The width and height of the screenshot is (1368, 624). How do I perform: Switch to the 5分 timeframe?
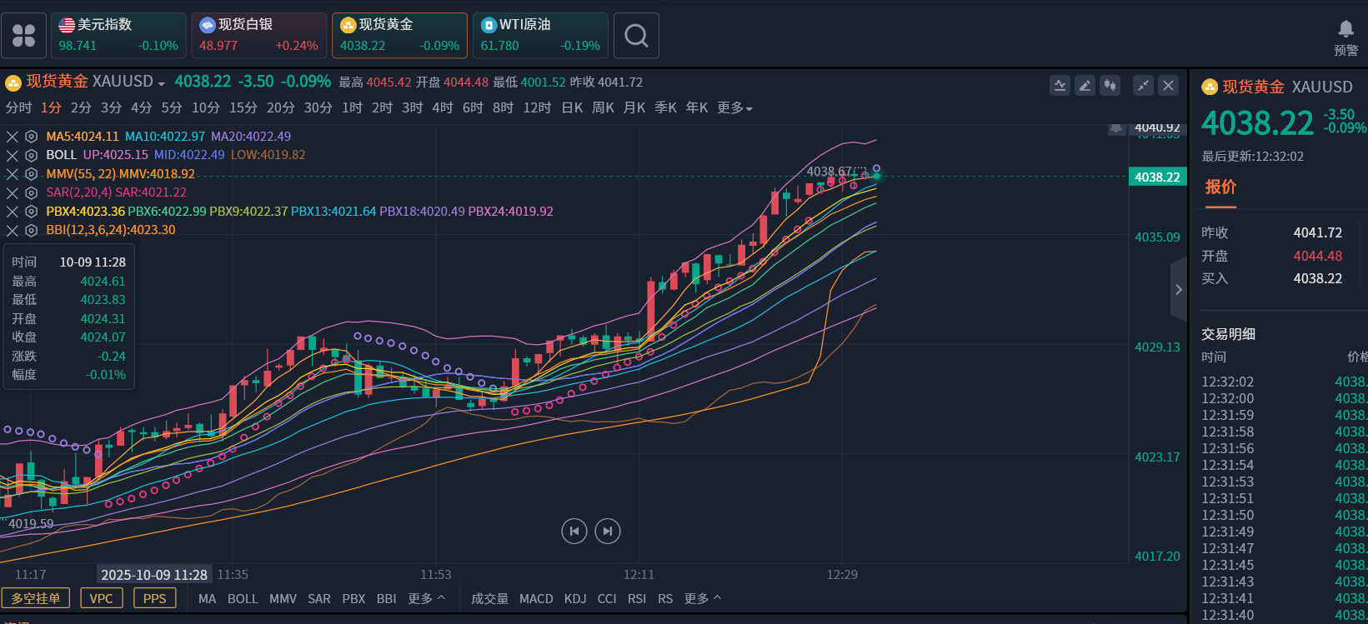[x=172, y=108]
